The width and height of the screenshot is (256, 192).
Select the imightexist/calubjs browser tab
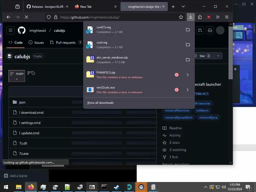(x=144, y=7)
